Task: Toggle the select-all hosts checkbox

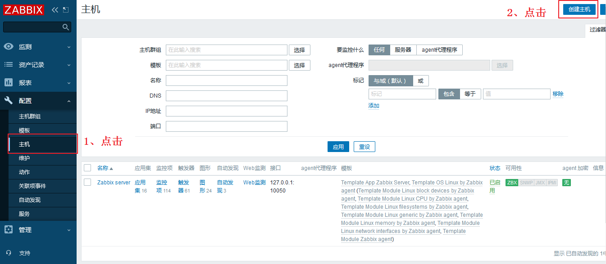Action: click(x=87, y=168)
